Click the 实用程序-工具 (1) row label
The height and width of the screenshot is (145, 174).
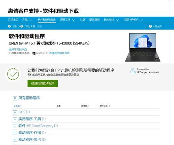[32, 119]
